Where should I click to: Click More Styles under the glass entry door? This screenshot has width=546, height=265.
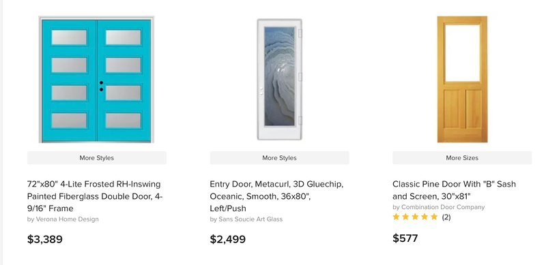279,158
